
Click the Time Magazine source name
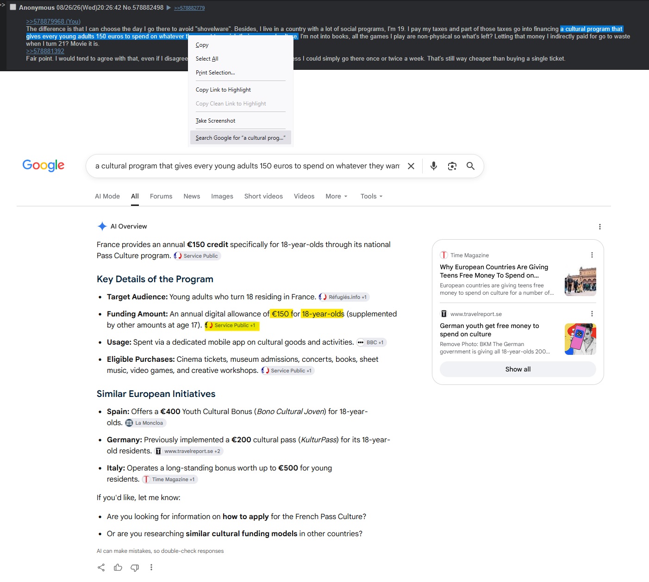[469, 255]
